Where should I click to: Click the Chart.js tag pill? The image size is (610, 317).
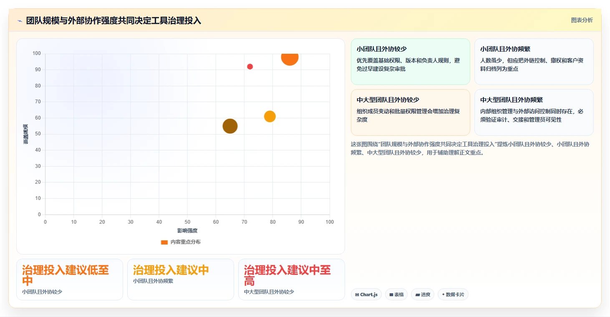[366, 295]
